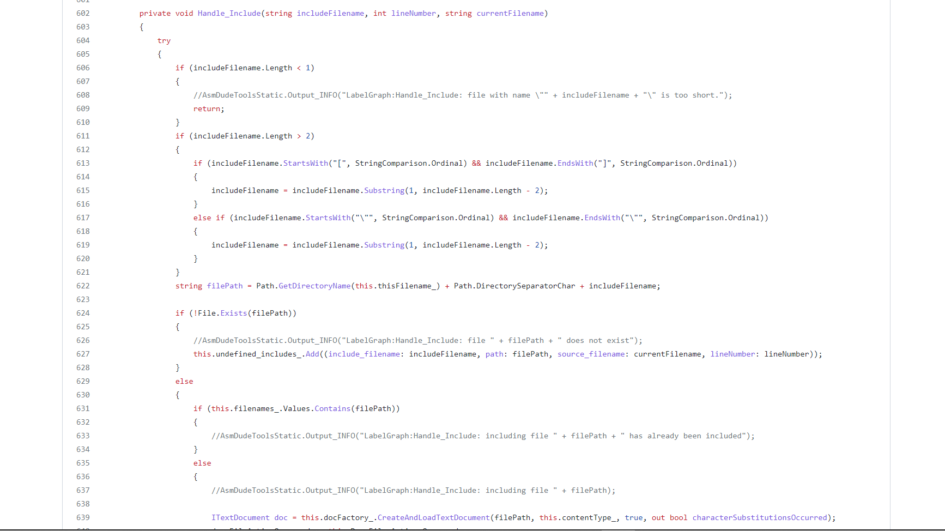The image size is (945, 531).
Task: Click line number 622
Action: tap(83, 286)
